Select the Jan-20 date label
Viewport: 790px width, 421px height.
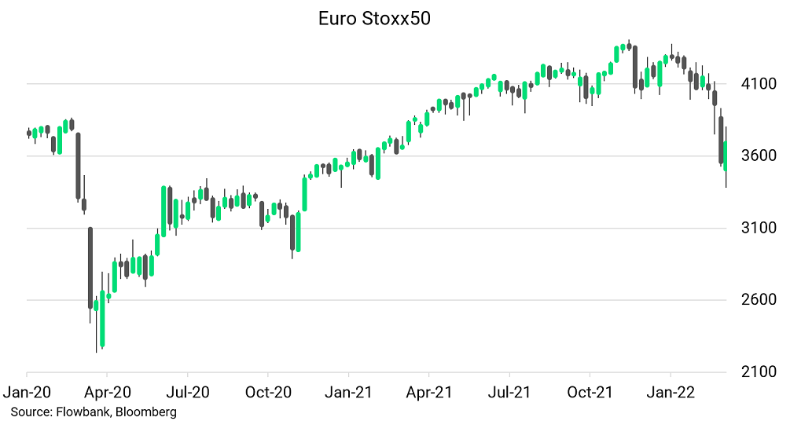[27, 390]
